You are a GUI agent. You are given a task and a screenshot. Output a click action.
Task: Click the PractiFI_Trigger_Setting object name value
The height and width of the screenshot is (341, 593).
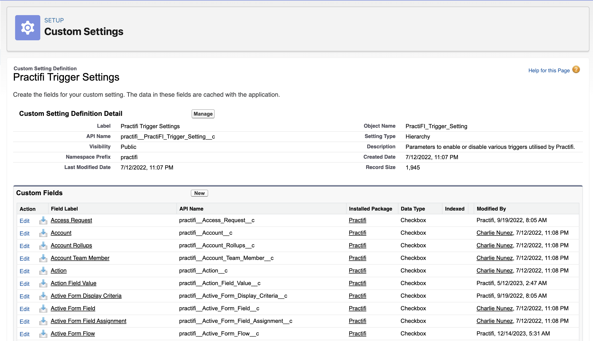pyautogui.click(x=436, y=126)
